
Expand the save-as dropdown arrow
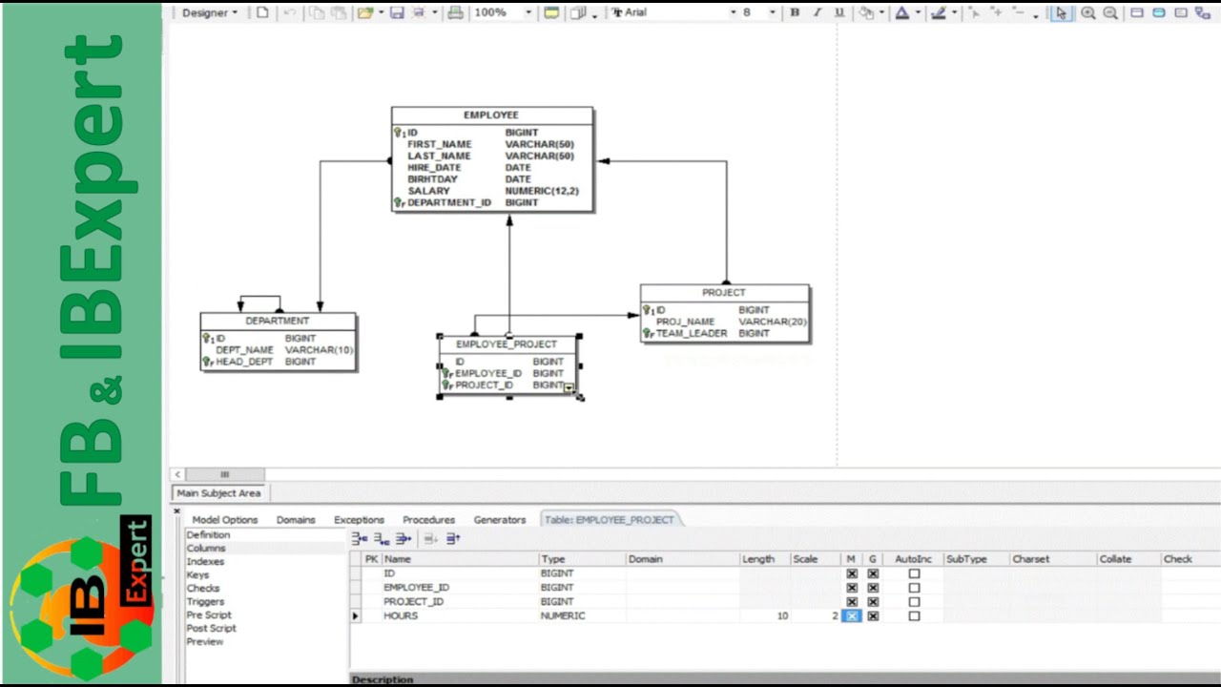[435, 12]
